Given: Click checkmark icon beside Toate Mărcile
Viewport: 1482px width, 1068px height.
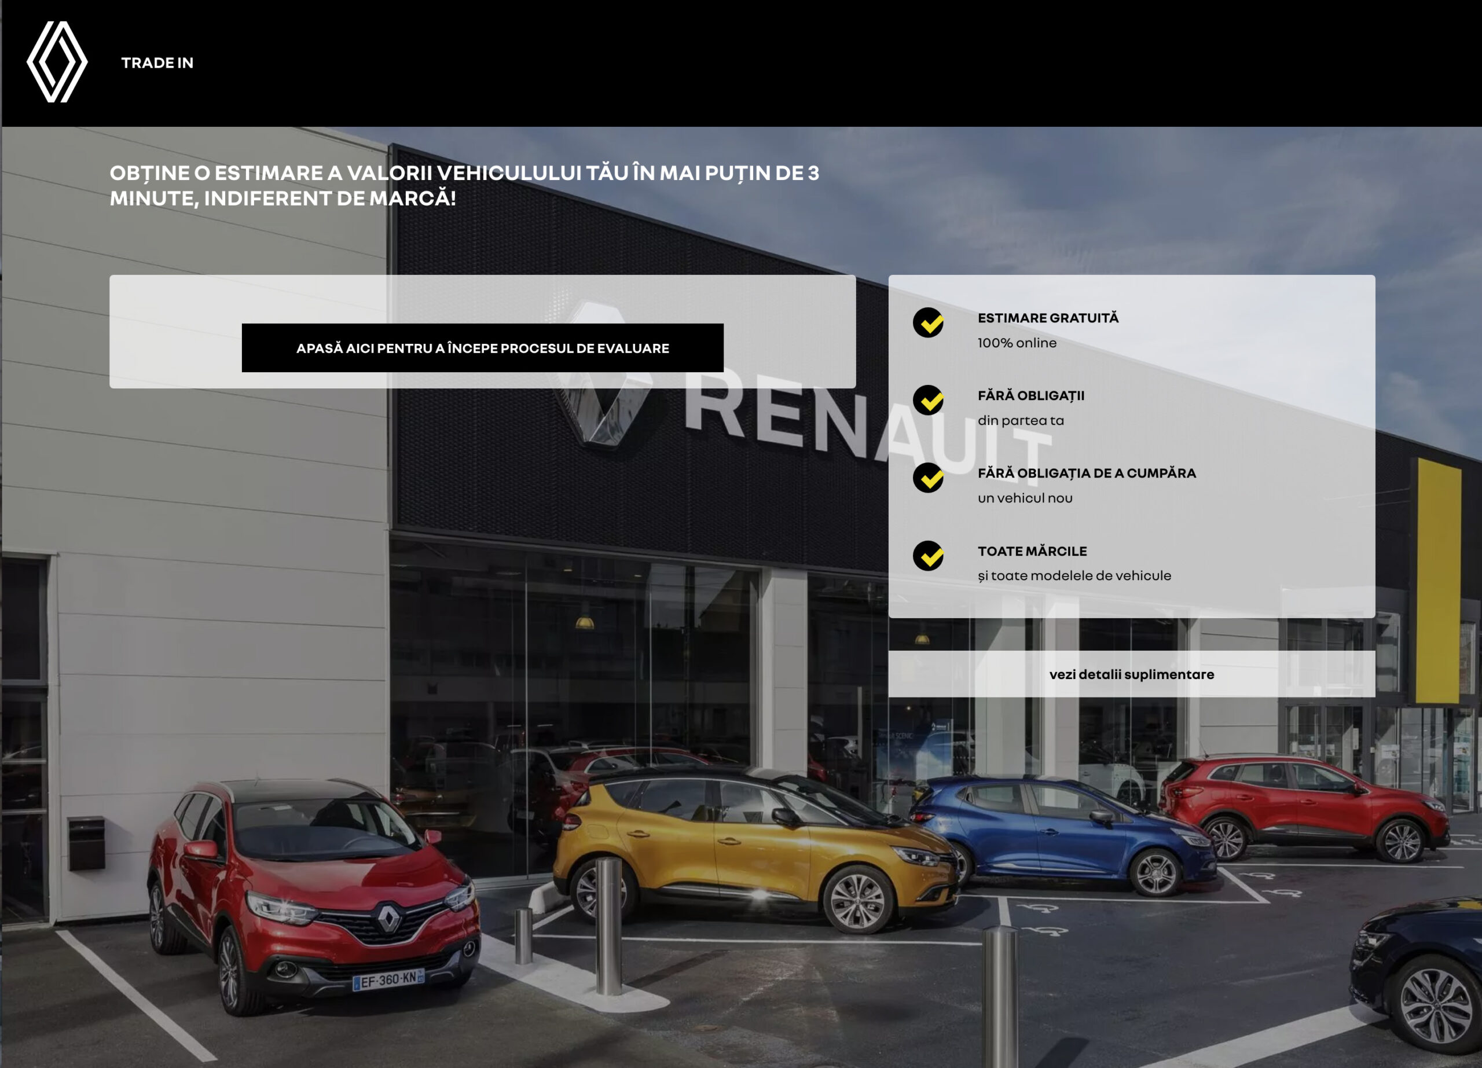Looking at the screenshot, I should point(928,556).
